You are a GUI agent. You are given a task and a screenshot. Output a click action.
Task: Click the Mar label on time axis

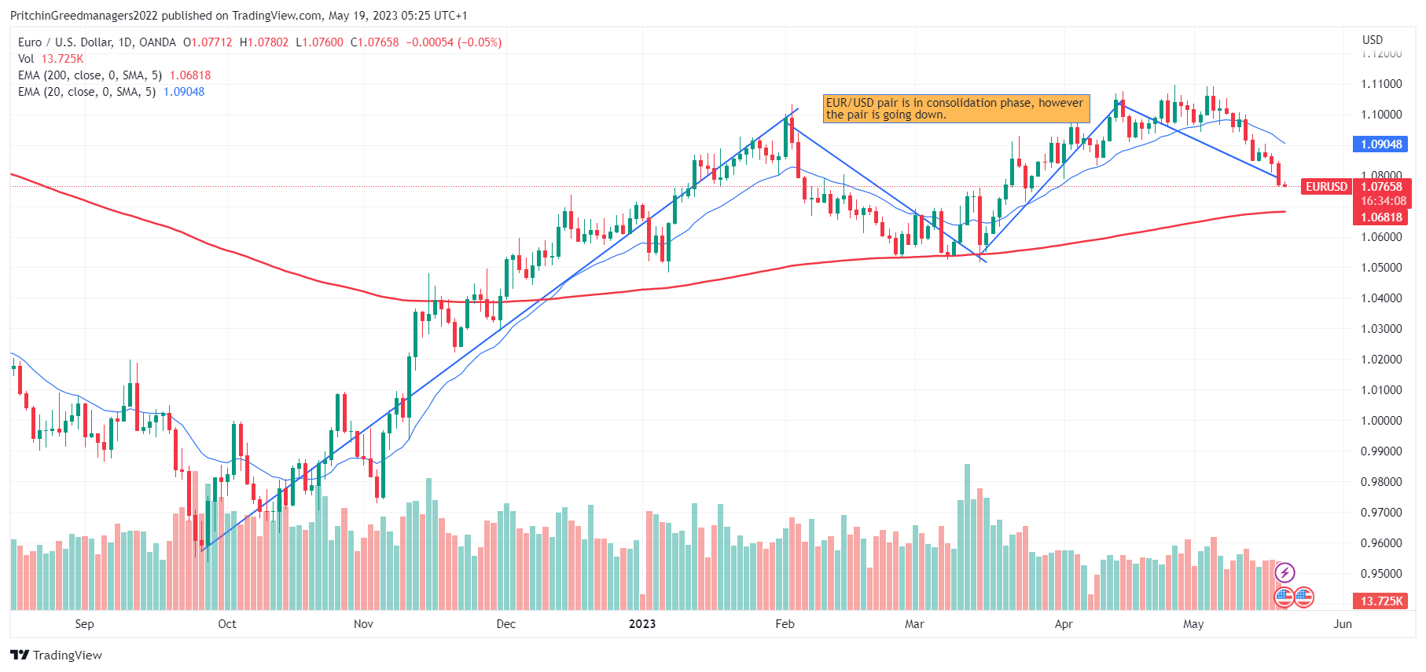point(914,624)
